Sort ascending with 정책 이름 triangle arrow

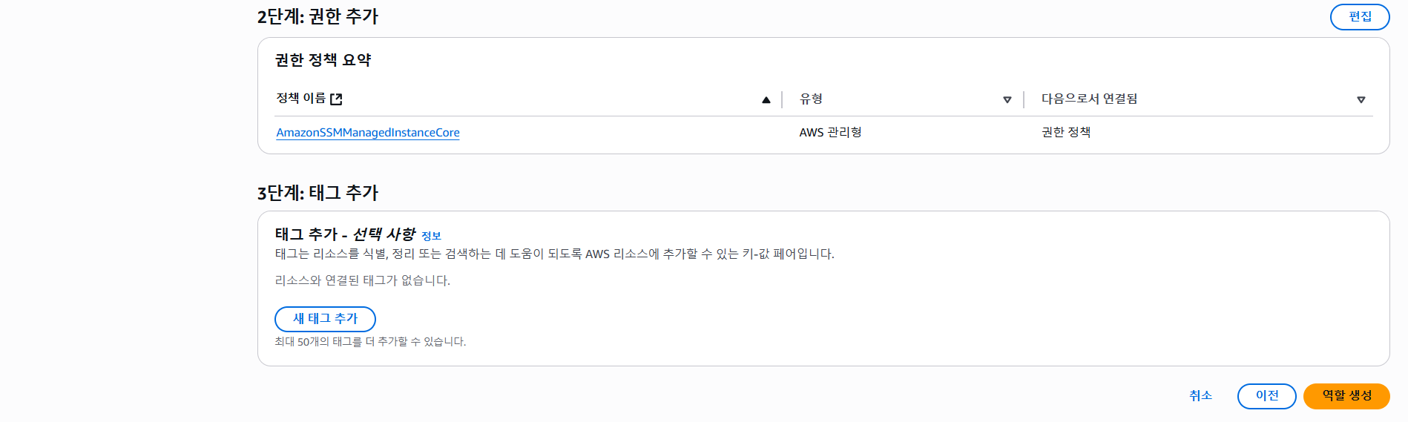tap(766, 99)
